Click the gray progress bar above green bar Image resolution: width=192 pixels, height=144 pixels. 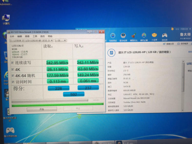(x=50, y=101)
